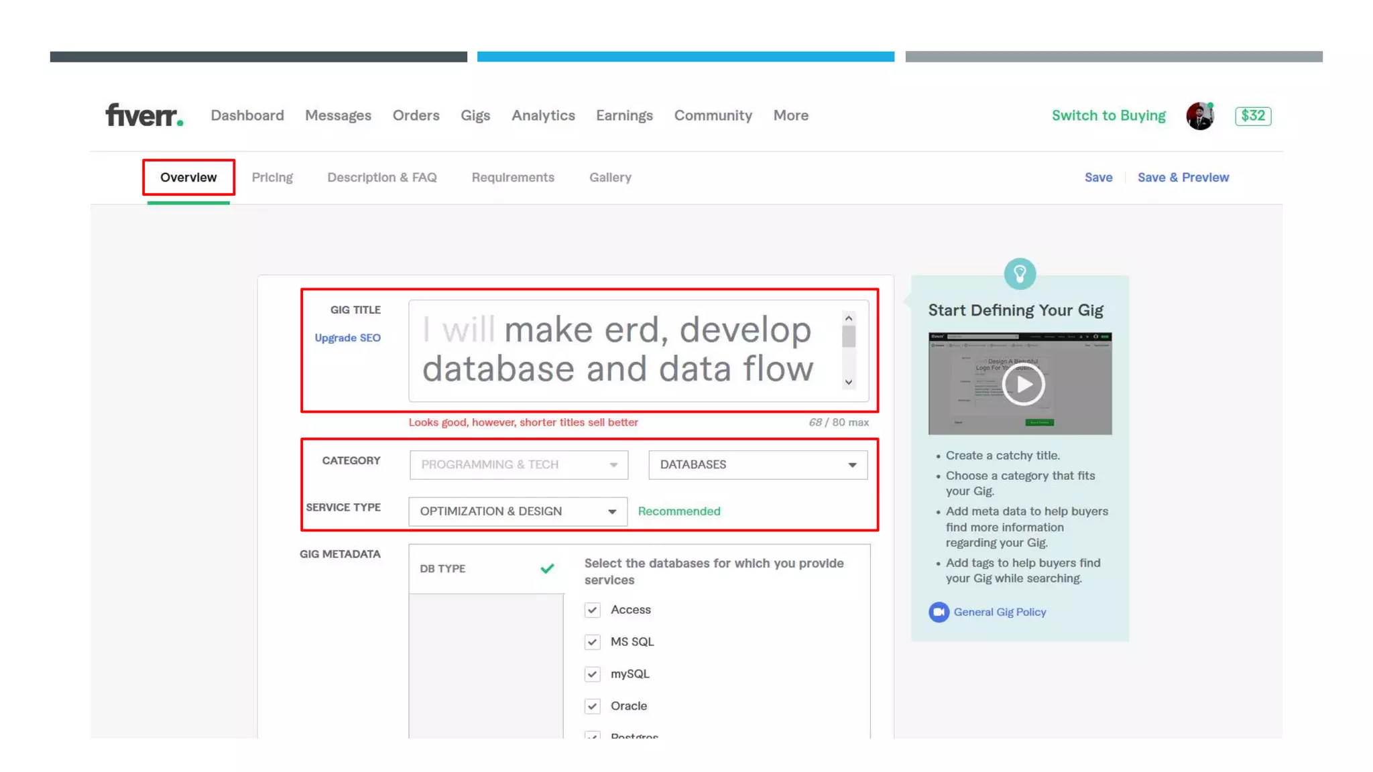Viewport: 1373px width, 772px height.
Task: Open the Analytics menu item
Action: pyautogui.click(x=543, y=115)
